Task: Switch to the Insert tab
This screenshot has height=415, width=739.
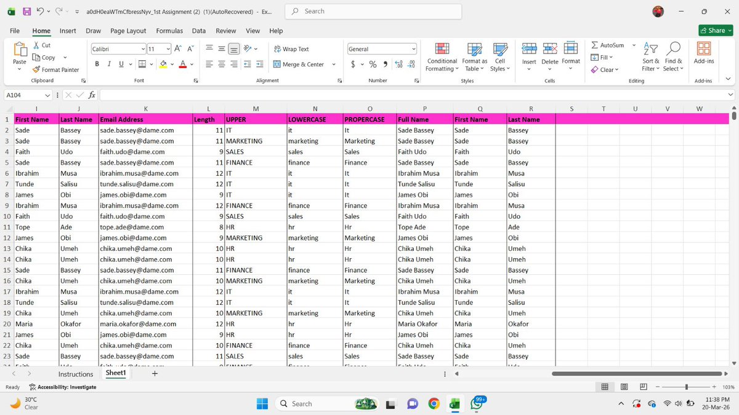Action: (x=68, y=31)
